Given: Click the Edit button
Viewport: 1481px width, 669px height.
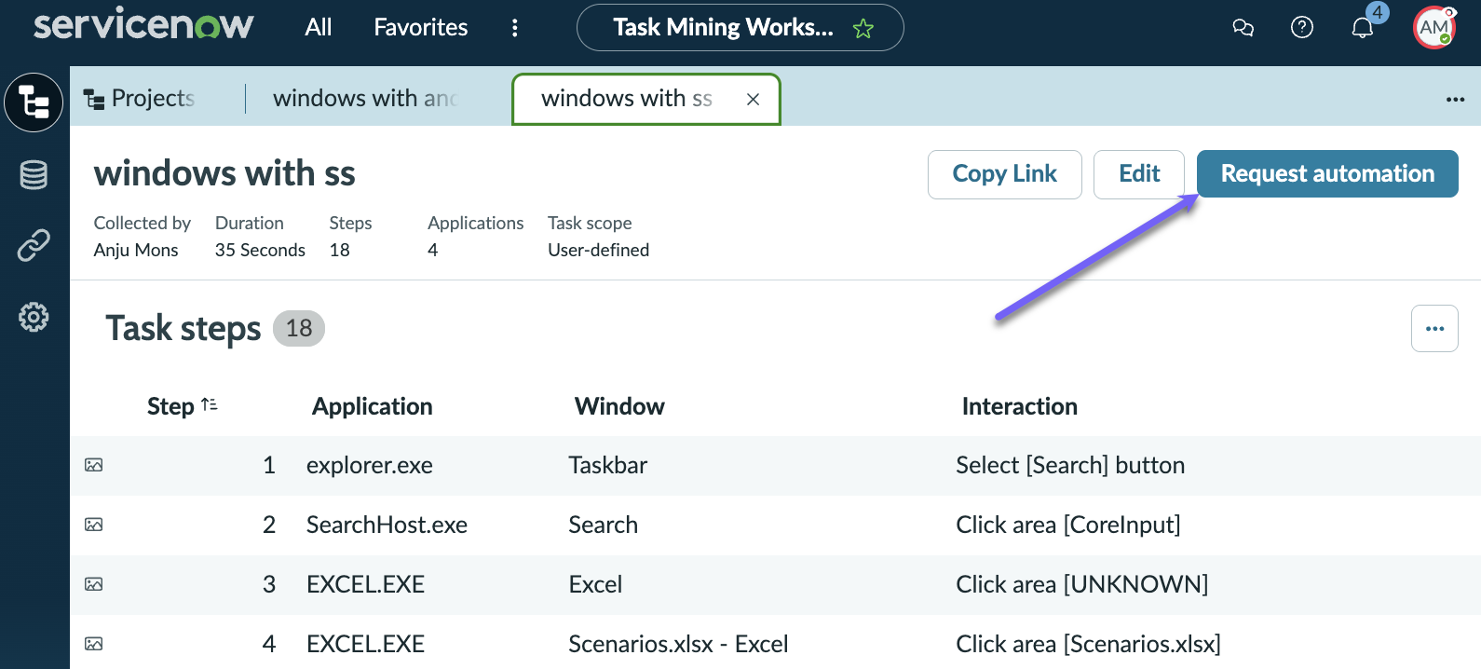Looking at the screenshot, I should tap(1139, 174).
